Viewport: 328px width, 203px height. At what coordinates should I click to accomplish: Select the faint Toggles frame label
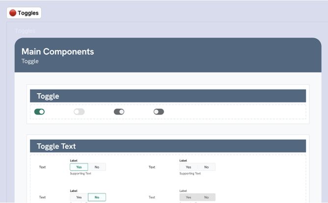(25, 31)
